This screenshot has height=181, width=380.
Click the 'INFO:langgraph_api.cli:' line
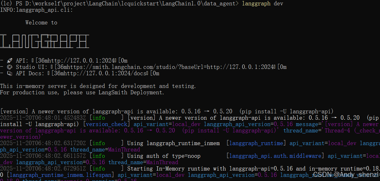click(x=36, y=10)
